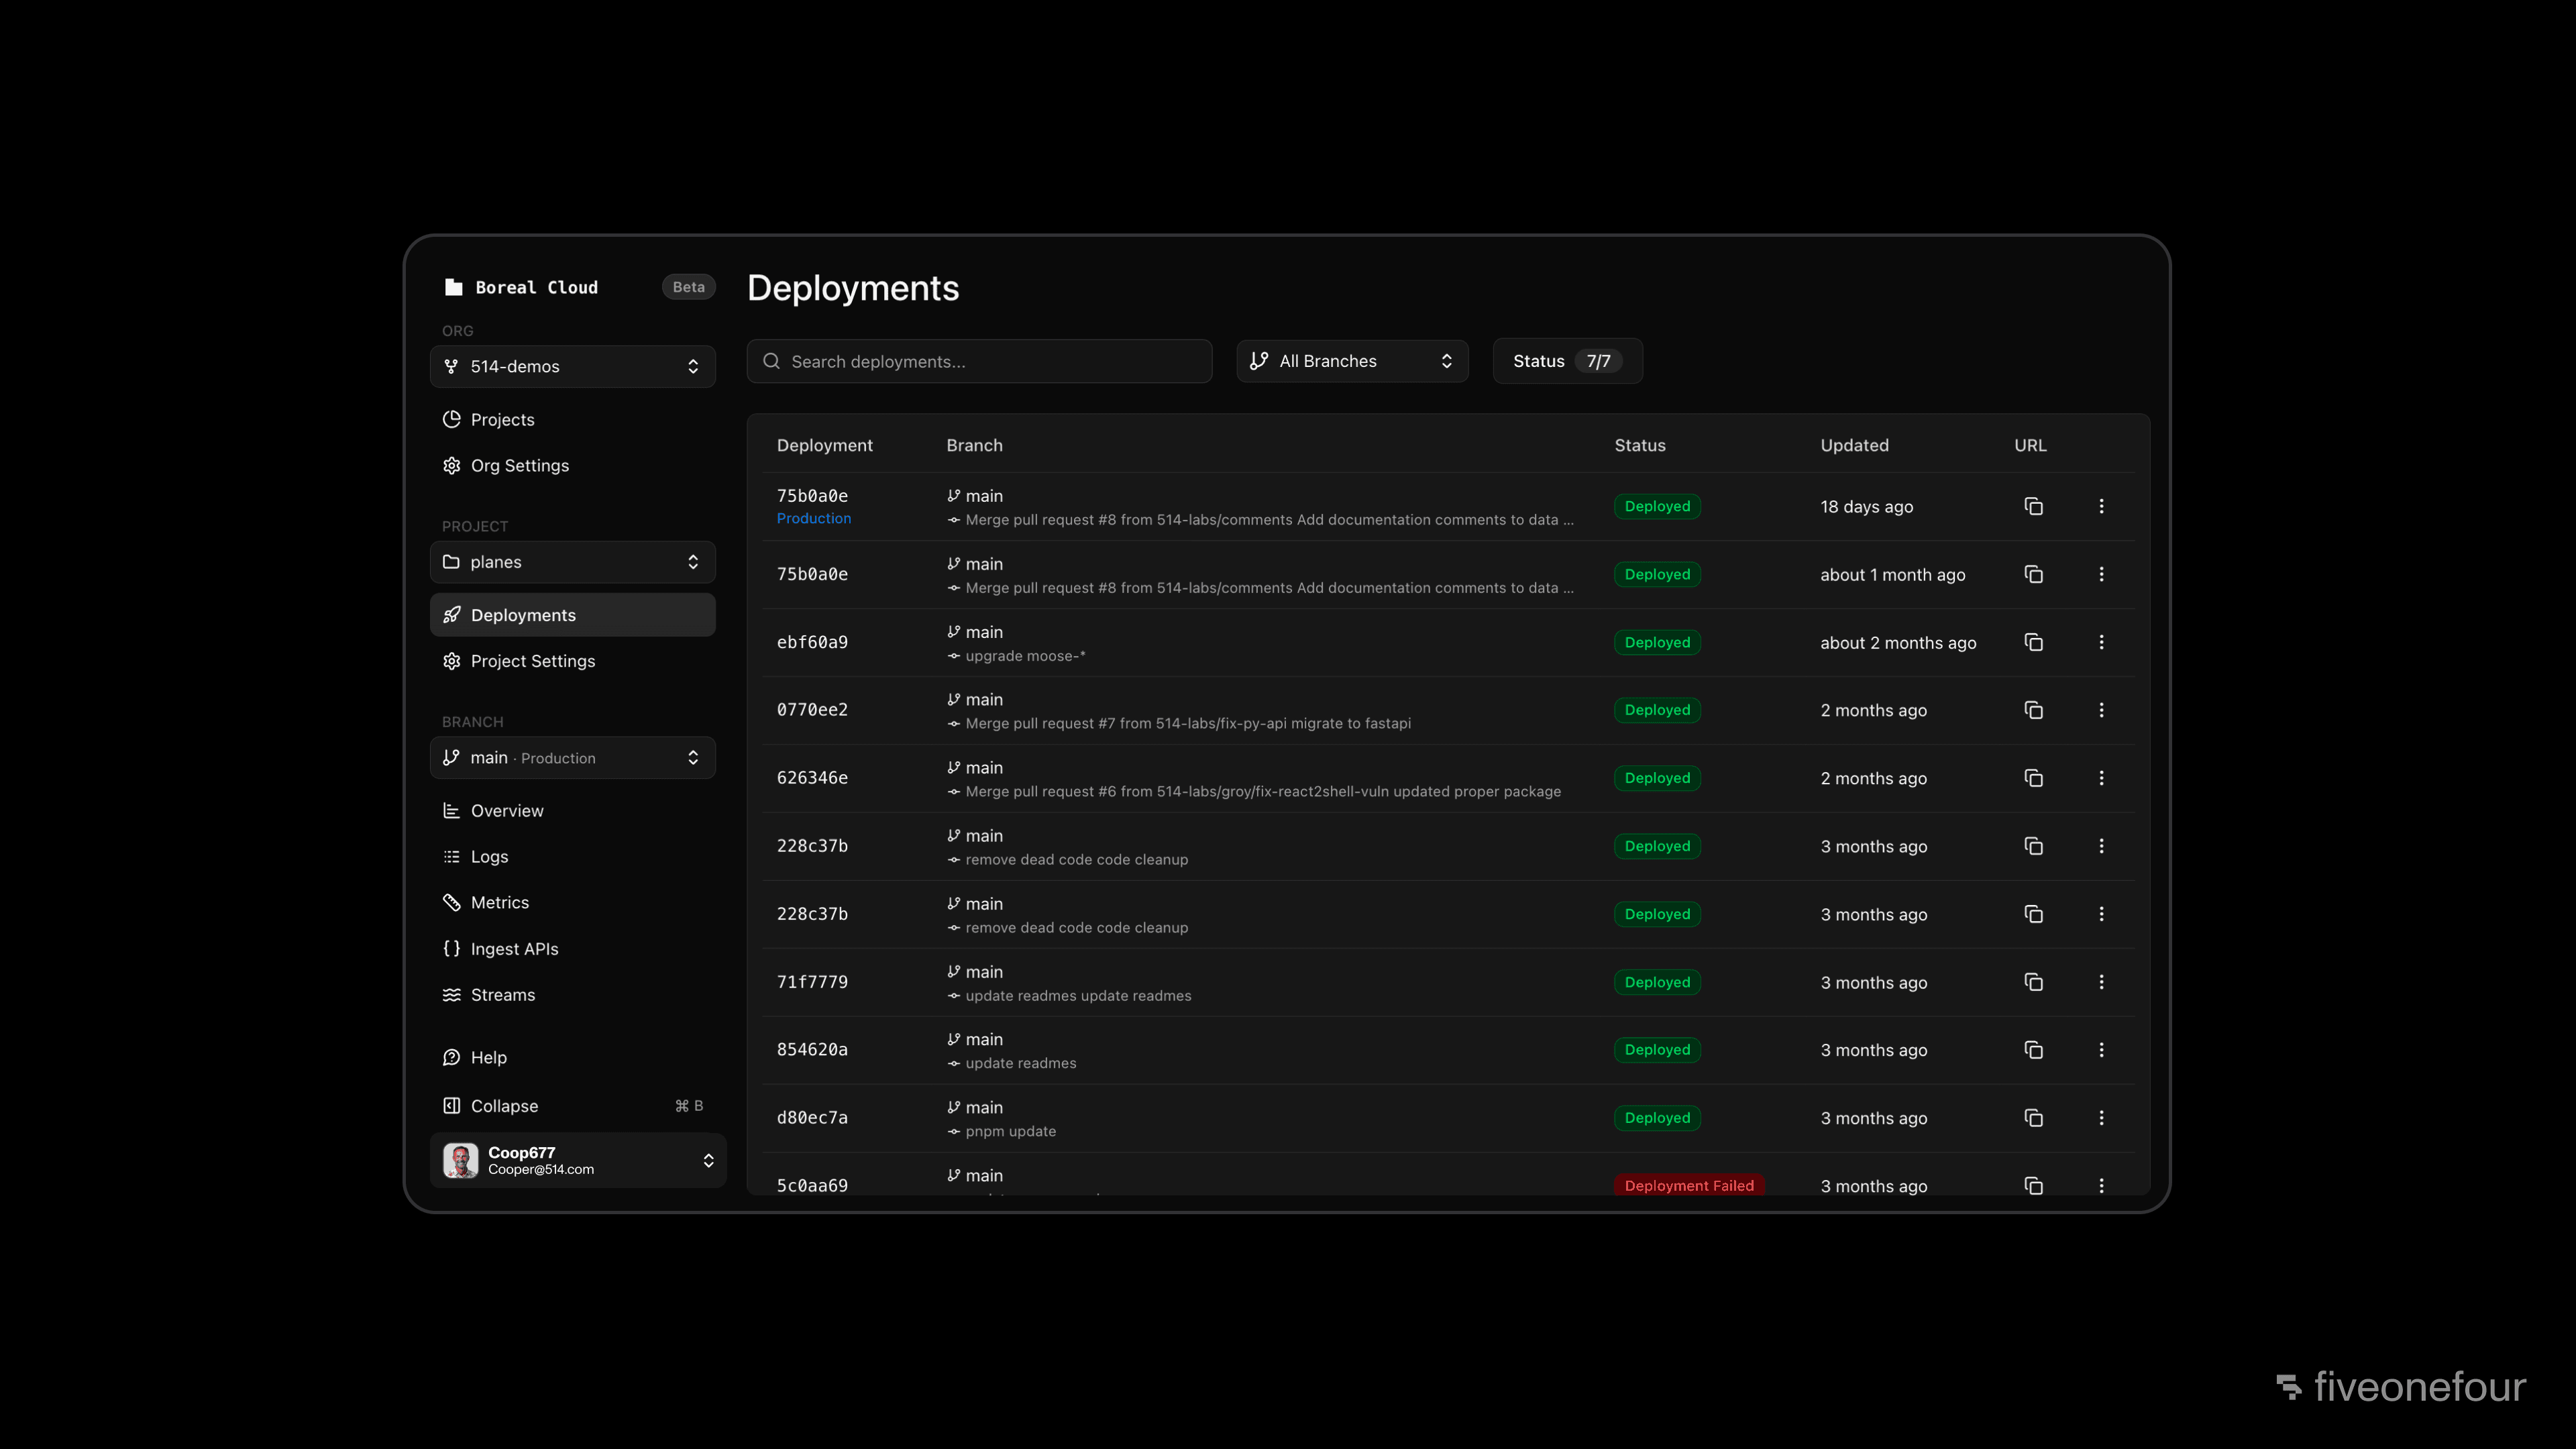Click the Boreal Cloud logo icon
This screenshot has height=1449, width=2576.
pyautogui.click(x=453, y=287)
